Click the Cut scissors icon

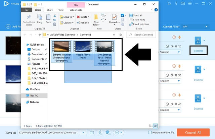coord(54,15)
